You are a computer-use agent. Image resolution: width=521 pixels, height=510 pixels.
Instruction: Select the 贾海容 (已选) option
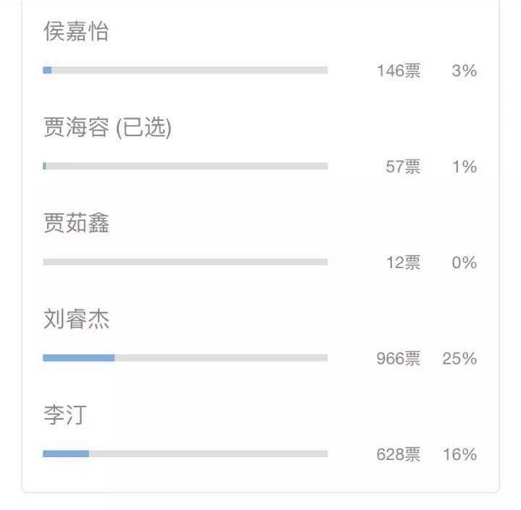[108, 128]
